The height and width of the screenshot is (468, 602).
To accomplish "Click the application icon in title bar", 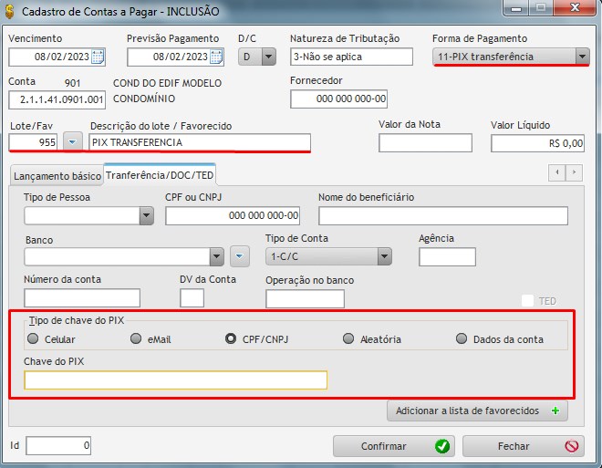I will coord(11,9).
